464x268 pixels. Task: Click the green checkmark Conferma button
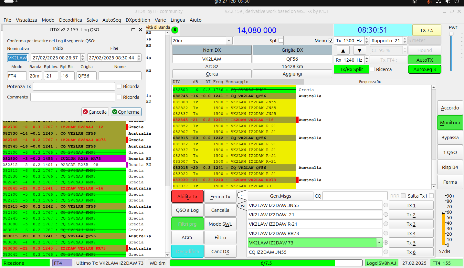126,112
